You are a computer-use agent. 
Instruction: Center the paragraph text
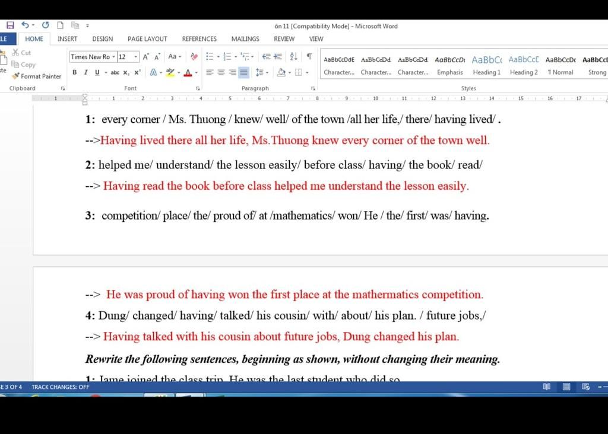point(221,72)
